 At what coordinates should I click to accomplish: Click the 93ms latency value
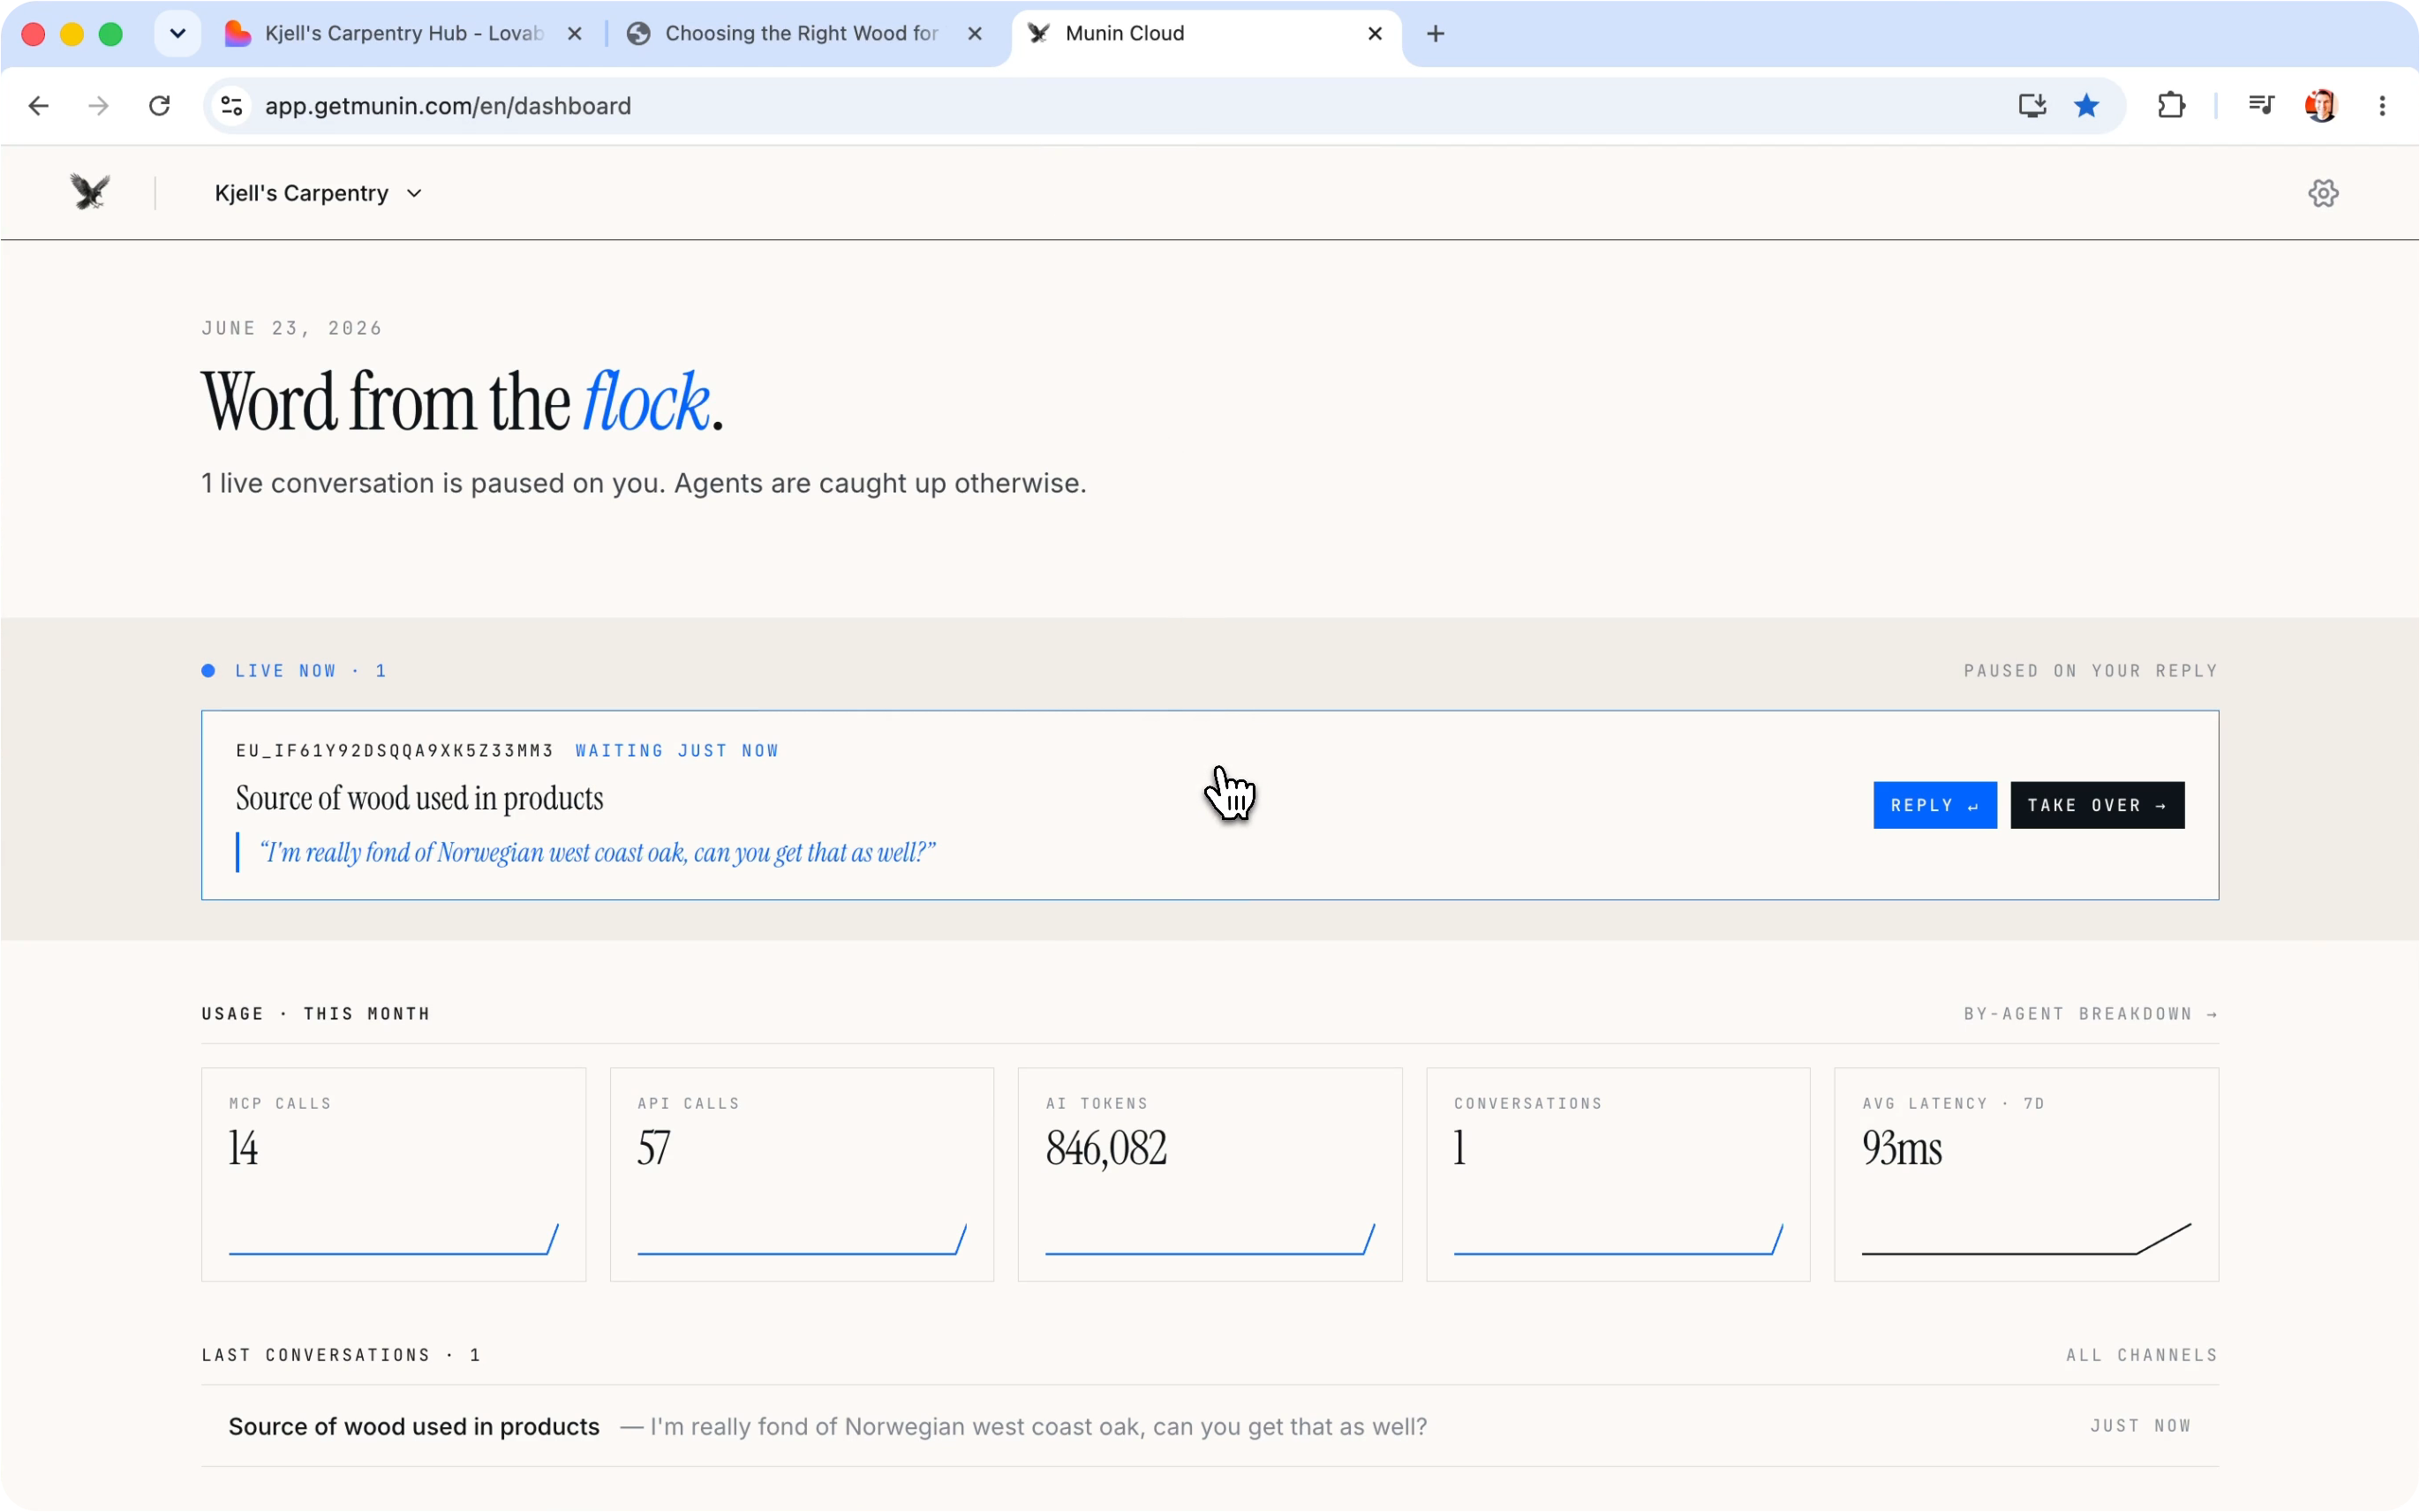click(x=1901, y=1148)
